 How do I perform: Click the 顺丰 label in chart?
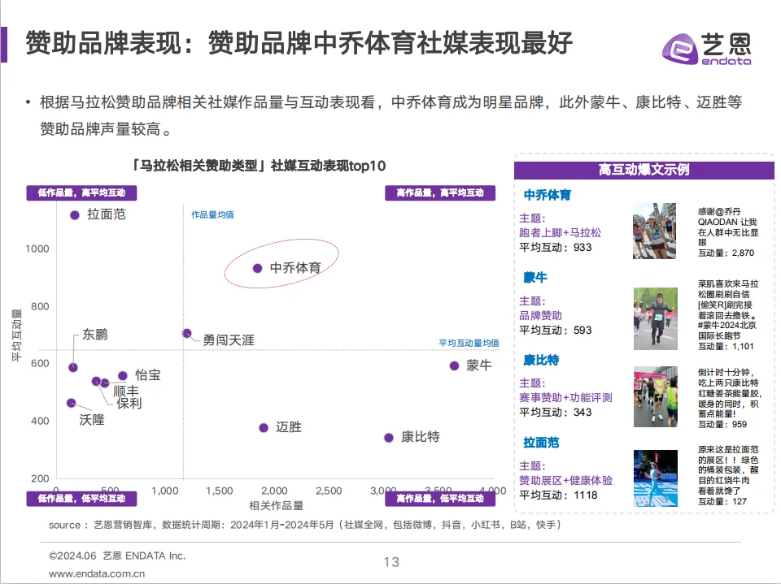tap(126, 391)
